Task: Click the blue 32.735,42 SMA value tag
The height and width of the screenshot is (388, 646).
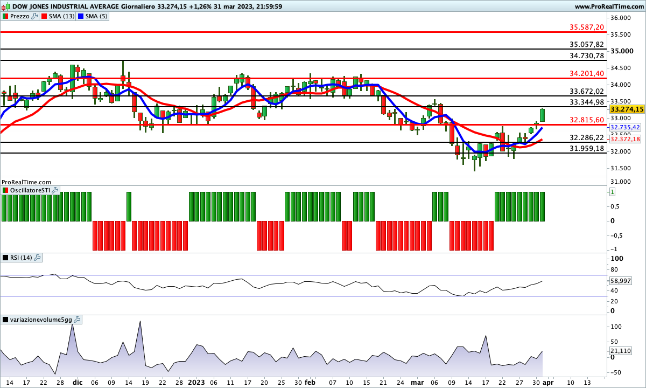Action: [625, 127]
